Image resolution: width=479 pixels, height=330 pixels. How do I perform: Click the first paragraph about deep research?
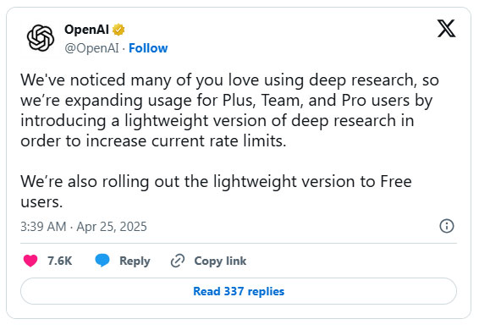click(x=229, y=110)
